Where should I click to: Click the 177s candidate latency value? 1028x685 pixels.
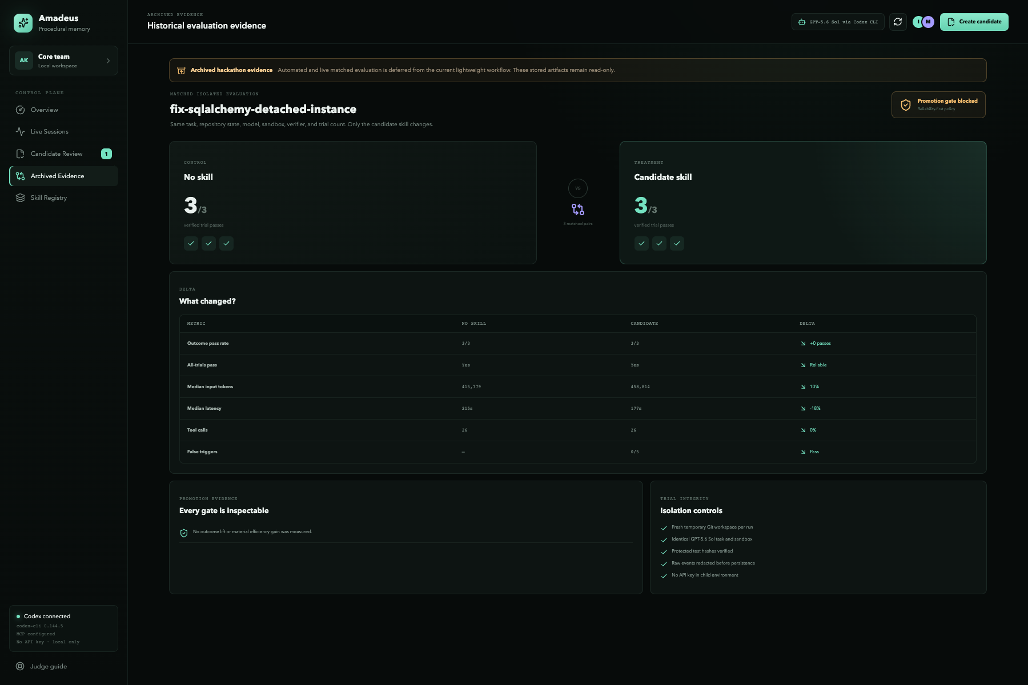636,409
